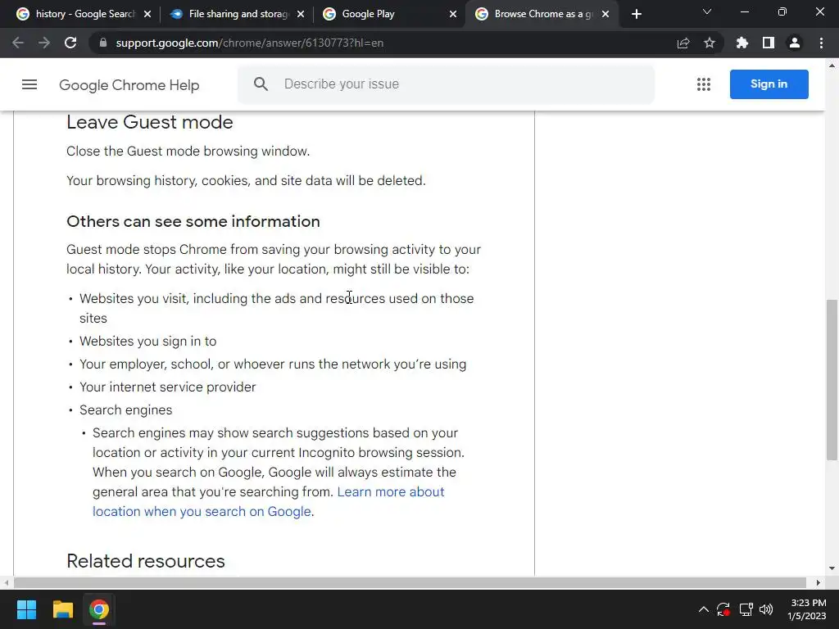
Task: Open Learn more about location link
Action: point(269,502)
